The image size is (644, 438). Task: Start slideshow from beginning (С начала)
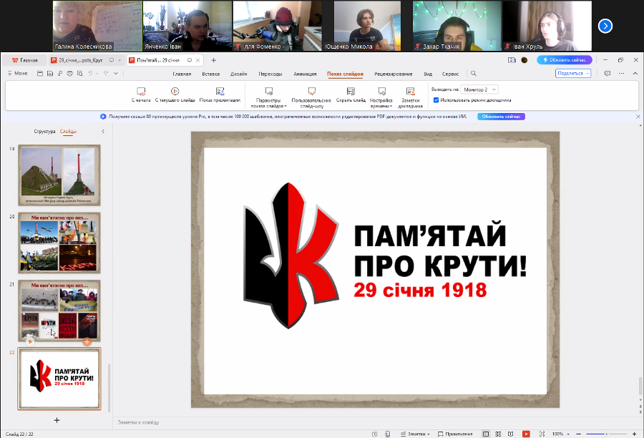141,94
